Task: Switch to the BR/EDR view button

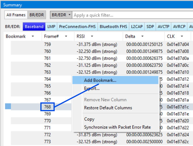Action: pyautogui.click(x=37, y=15)
